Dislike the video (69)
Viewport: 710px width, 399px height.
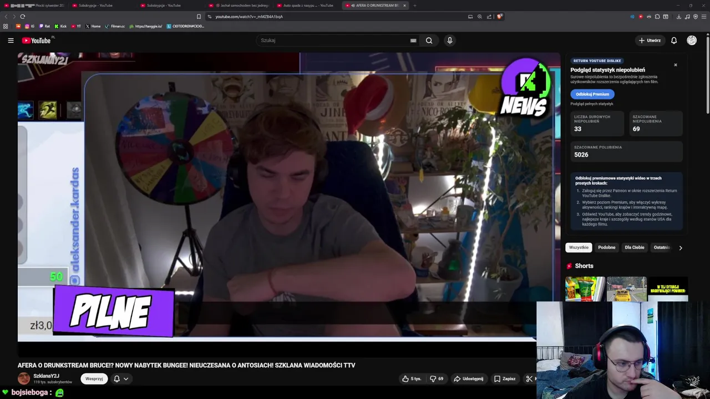tap(437, 378)
